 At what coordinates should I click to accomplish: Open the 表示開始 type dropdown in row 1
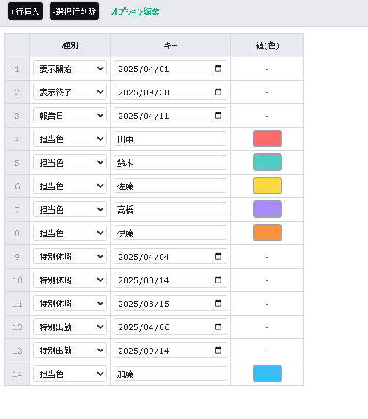tap(70, 68)
